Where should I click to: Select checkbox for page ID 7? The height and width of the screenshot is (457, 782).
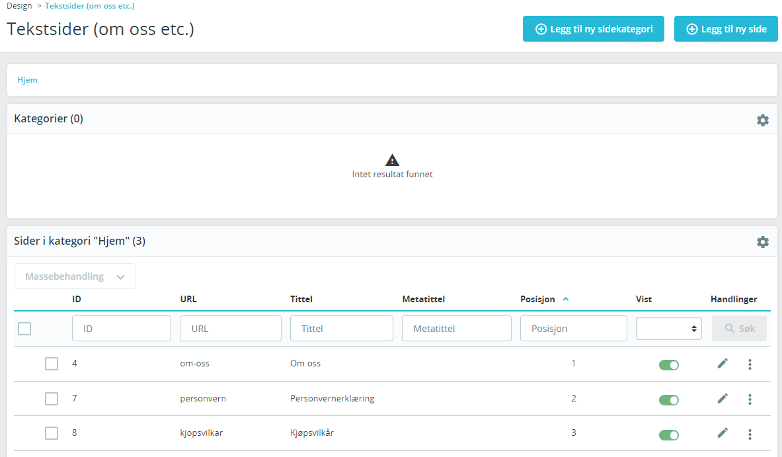pyautogui.click(x=52, y=399)
